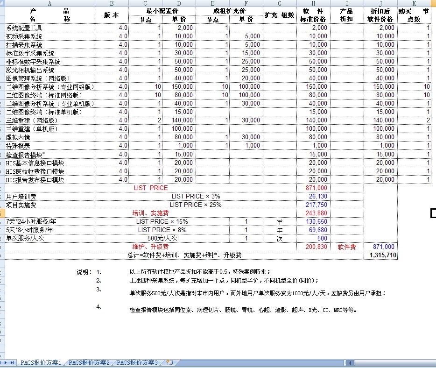
Task: Switch to the PACS报价方案1 sheet tab
Action: (41, 362)
